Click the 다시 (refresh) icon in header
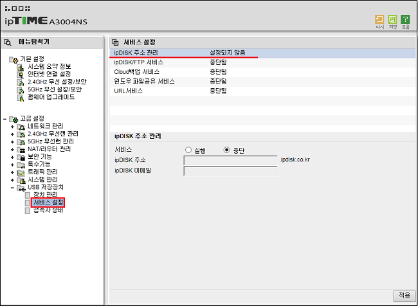418x306 pixels. 379,19
